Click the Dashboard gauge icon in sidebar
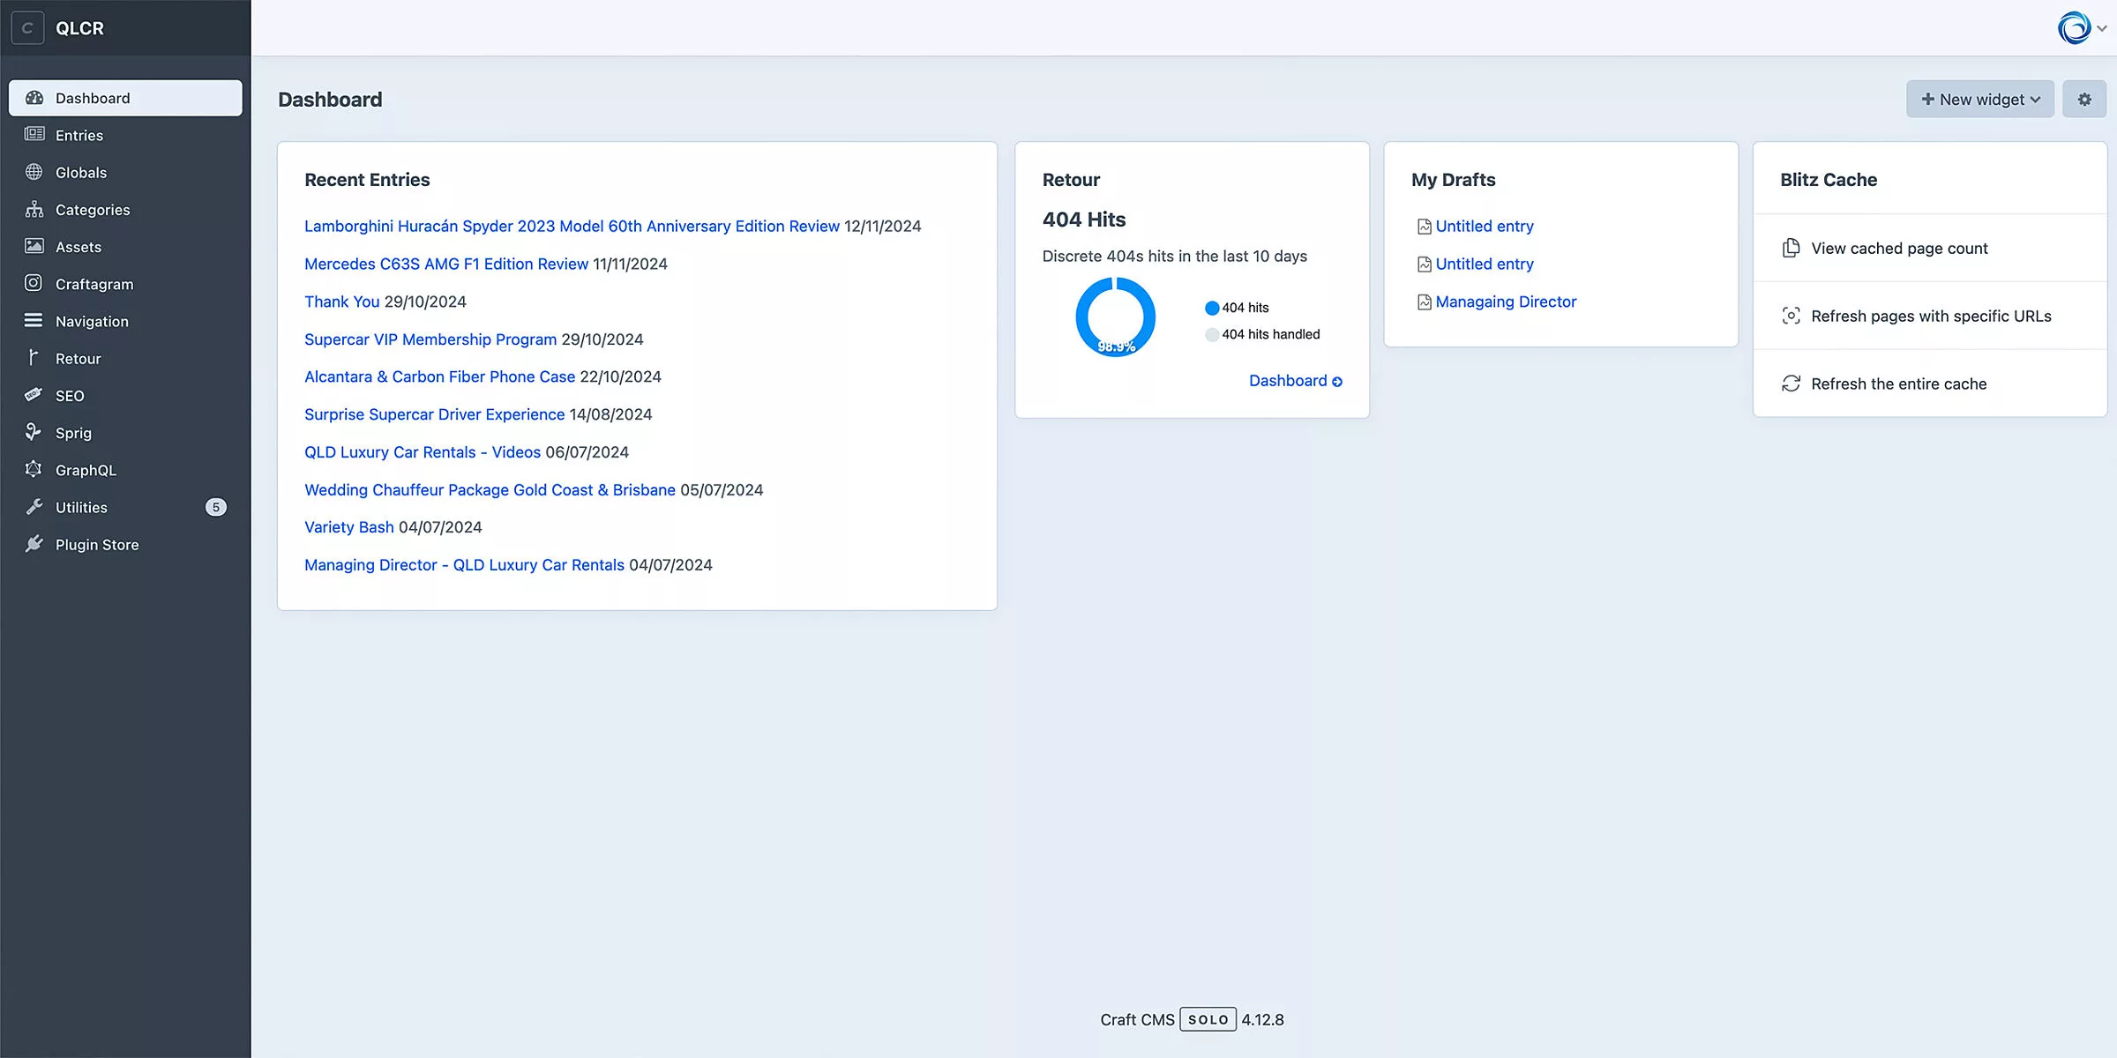Viewport: 2117px width, 1058px height. (34, 98)
